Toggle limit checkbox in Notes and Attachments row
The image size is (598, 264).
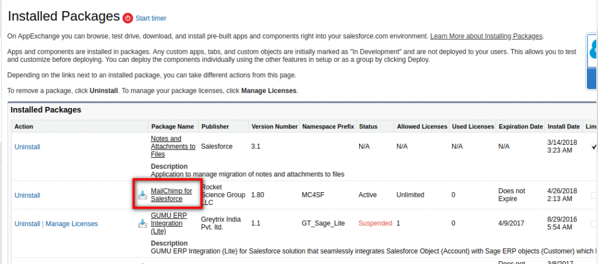[594, 147]
